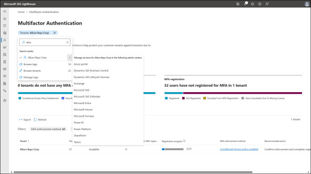Open the hamburger navigation menu
The height and width of the screenshot is (174, 311).
[5, 11]
